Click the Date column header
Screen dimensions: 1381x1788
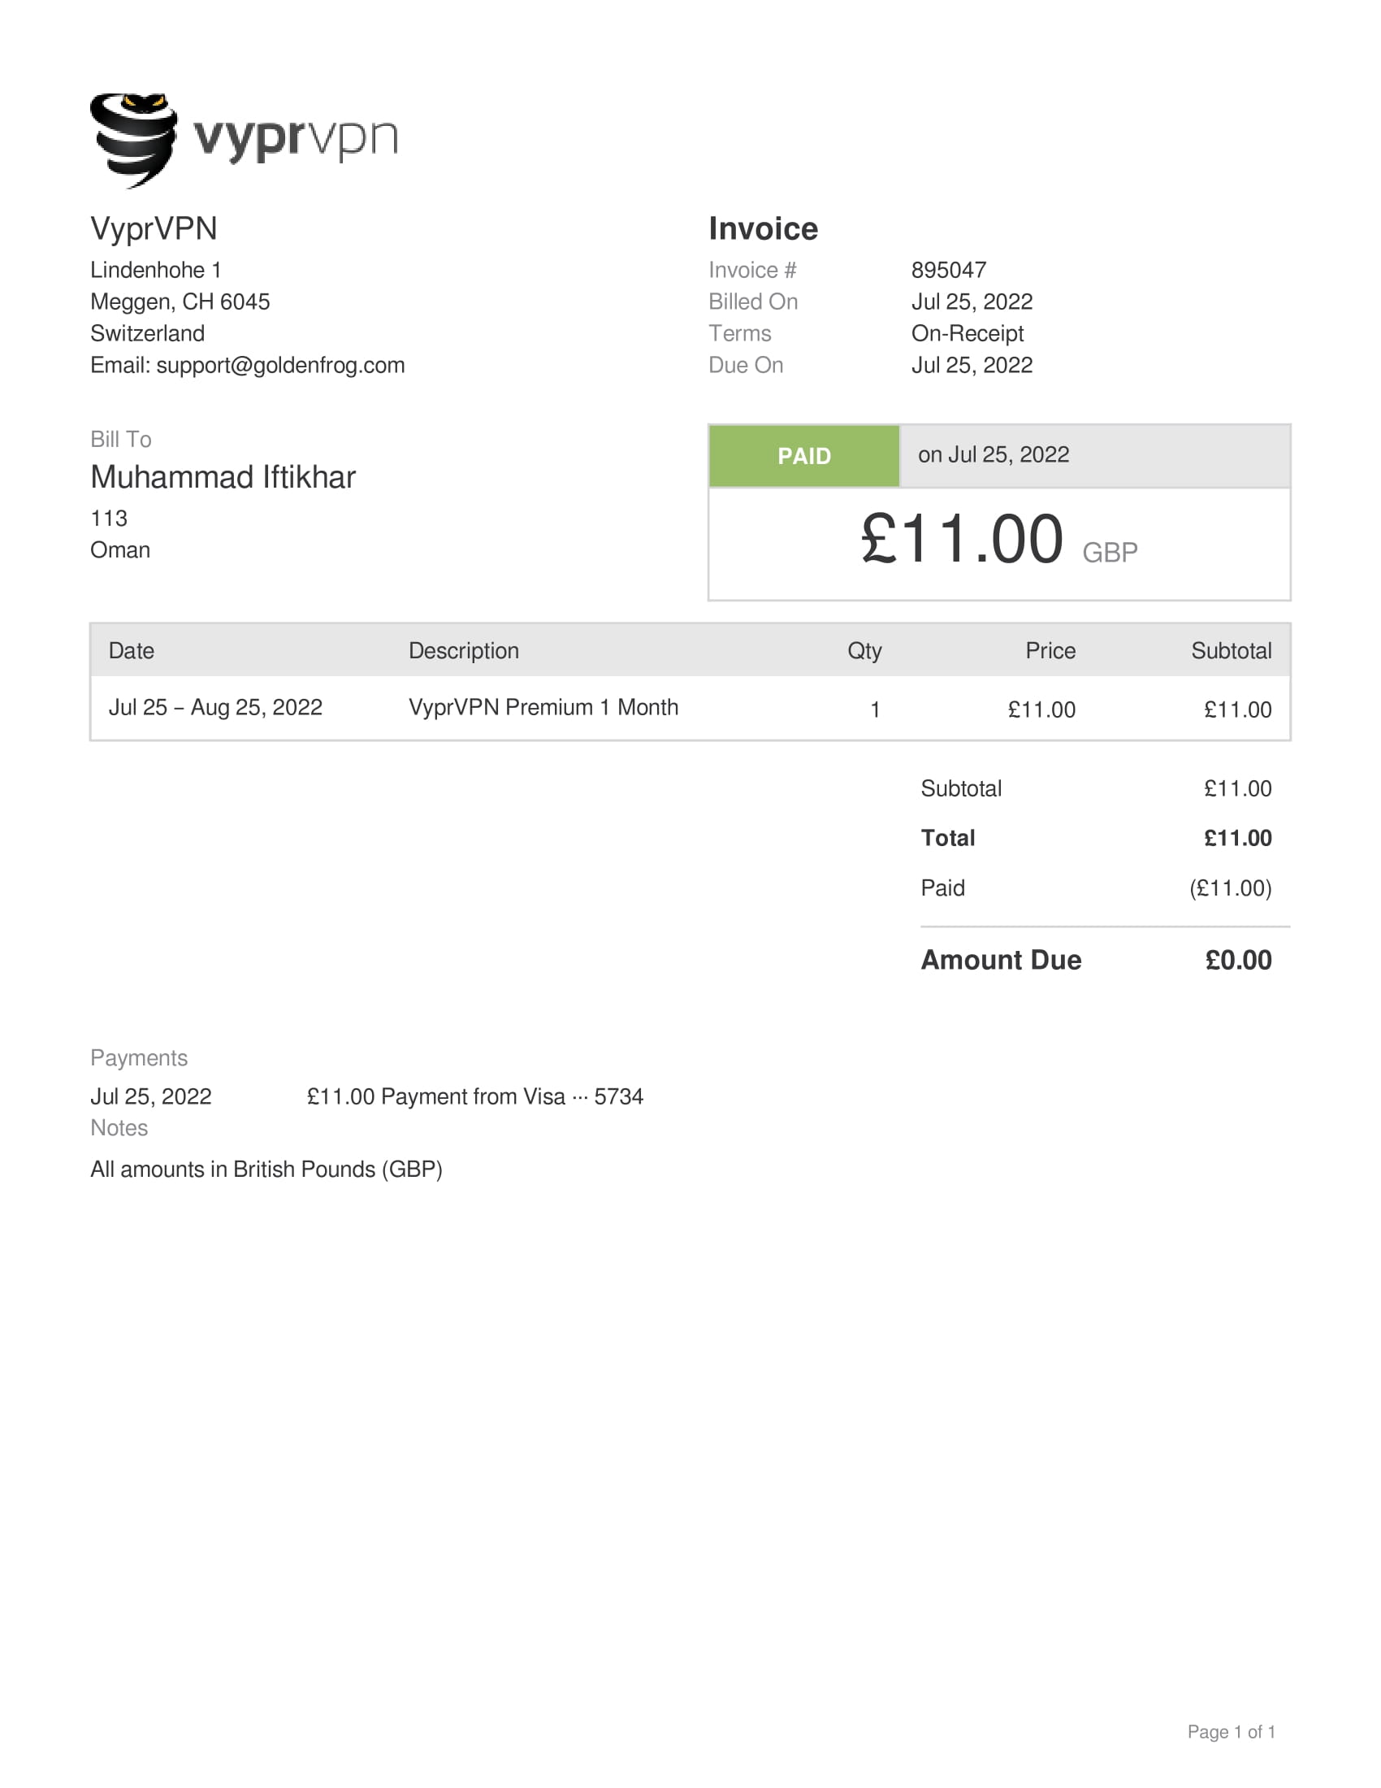[131, 651]
